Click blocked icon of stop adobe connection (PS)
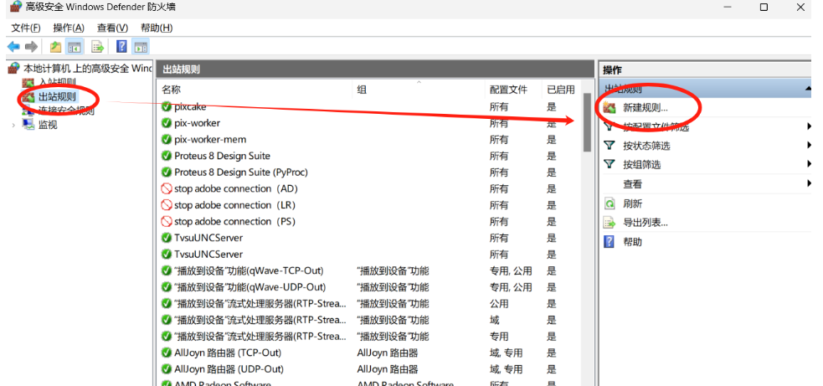Viewport: 823px width, 386px height. coord(167,221)
